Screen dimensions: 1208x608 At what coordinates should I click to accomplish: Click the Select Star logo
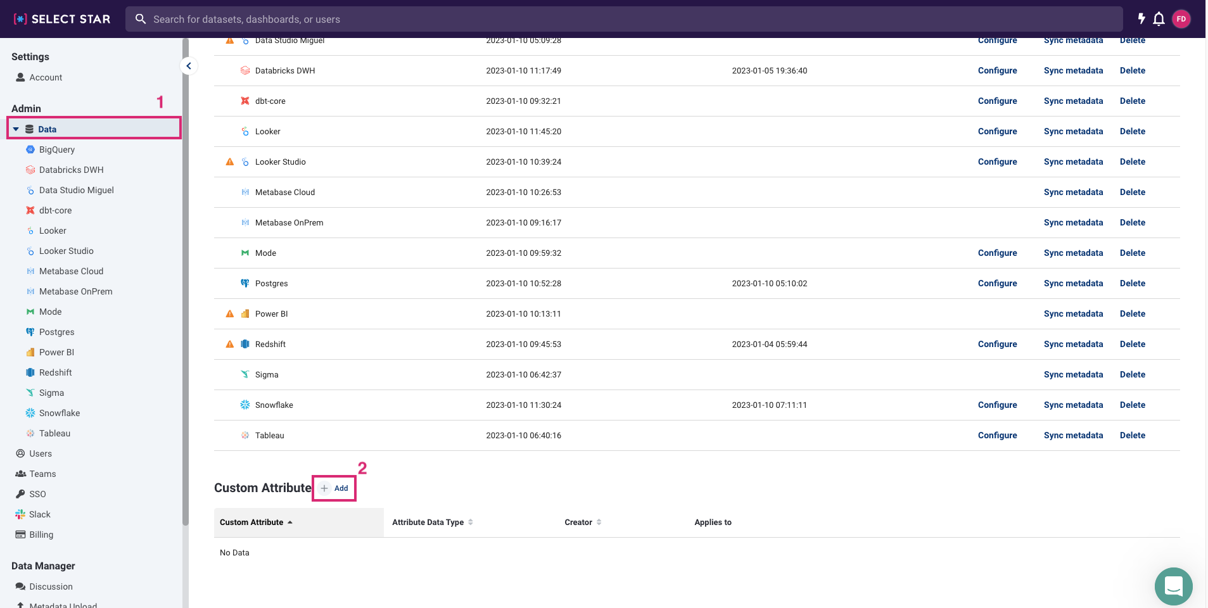tap(62, 19)
